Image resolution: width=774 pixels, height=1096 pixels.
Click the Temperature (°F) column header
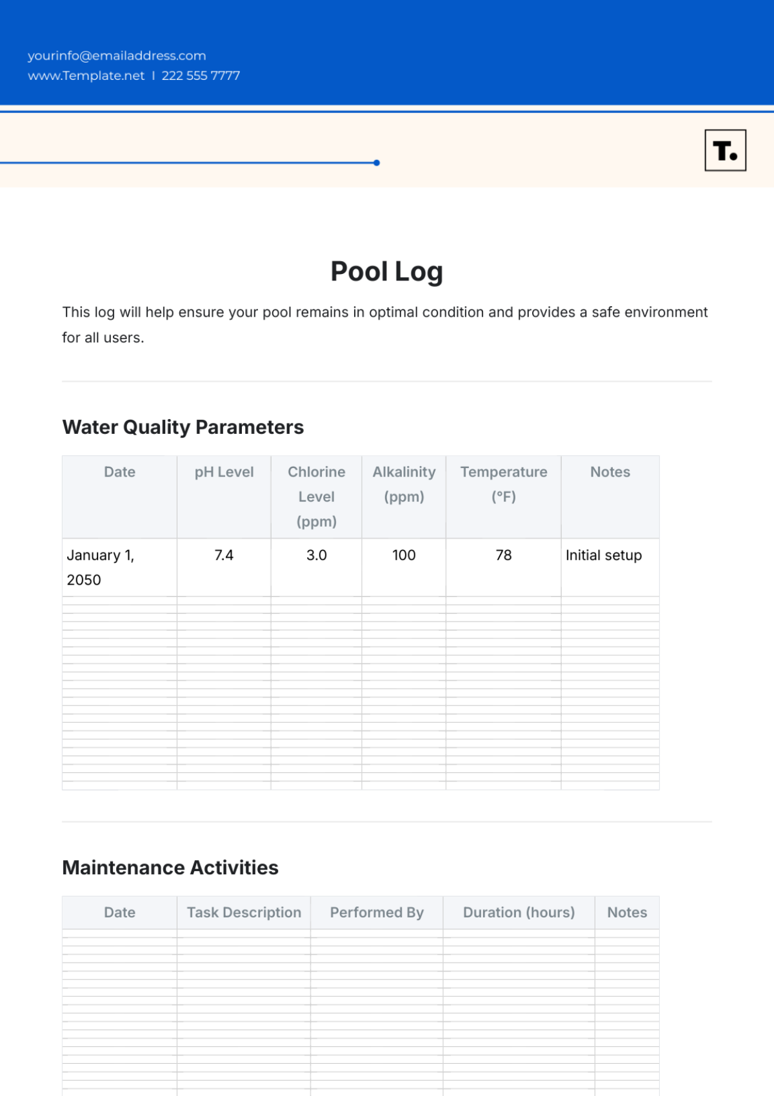pyautogui.click(x=503, y=484)
